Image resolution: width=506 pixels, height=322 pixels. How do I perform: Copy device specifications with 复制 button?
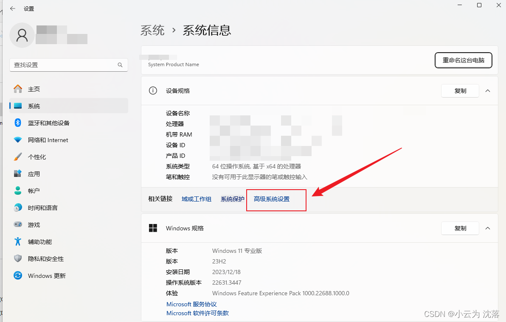pos(460,91)
